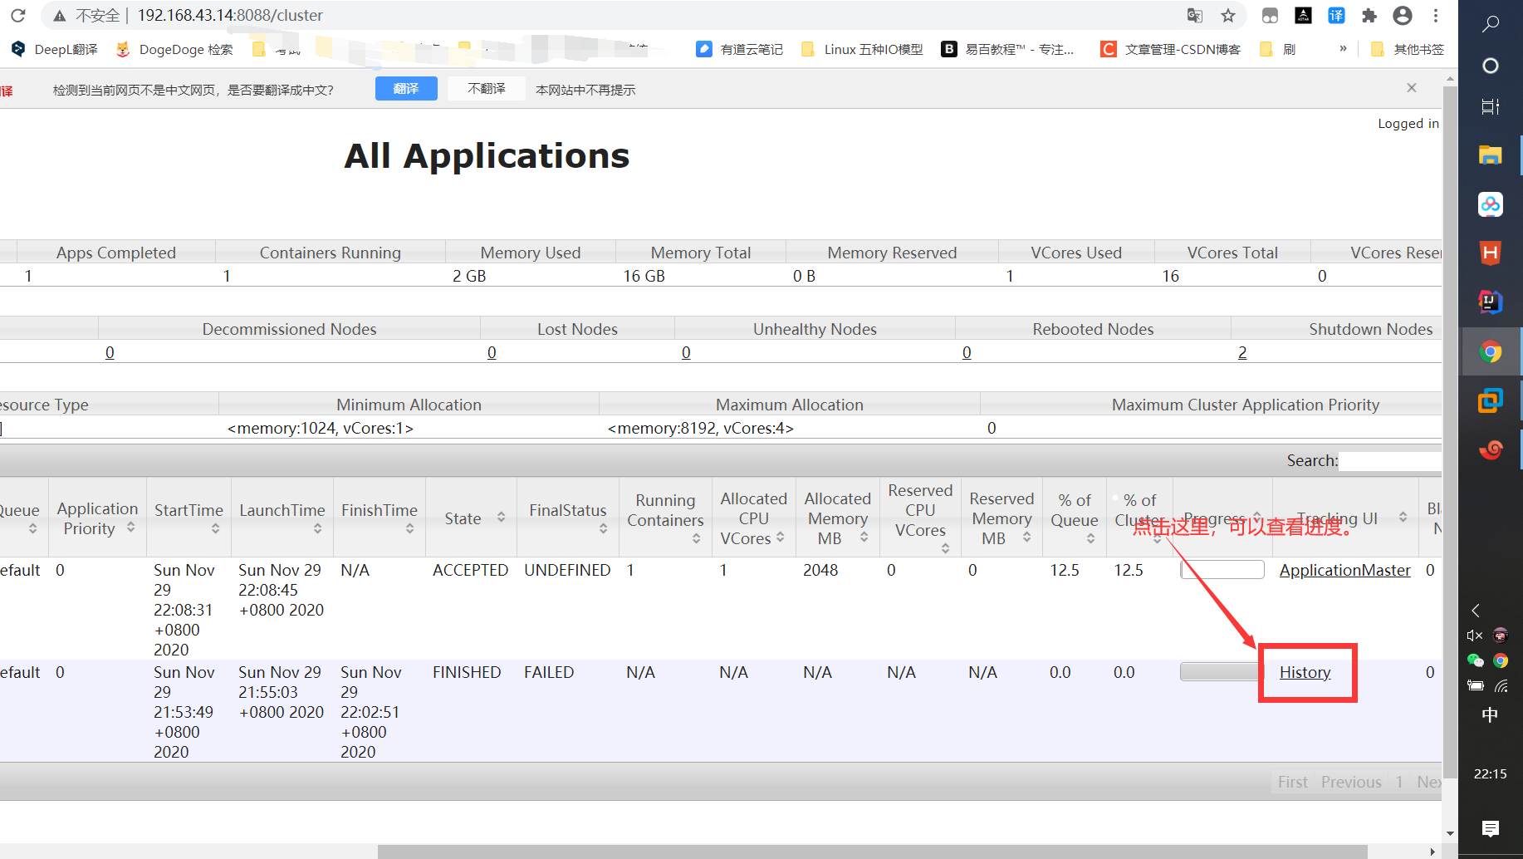1523x859 pixels.
Task: Switch to Chrome on the taskbar
Action: click(1491, 352)
